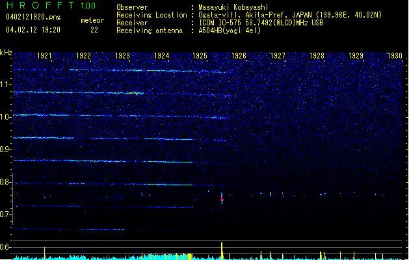This screenshot has width=409, height=260.
Task: Click the 'Observer' field label
Action: point(132,7)
